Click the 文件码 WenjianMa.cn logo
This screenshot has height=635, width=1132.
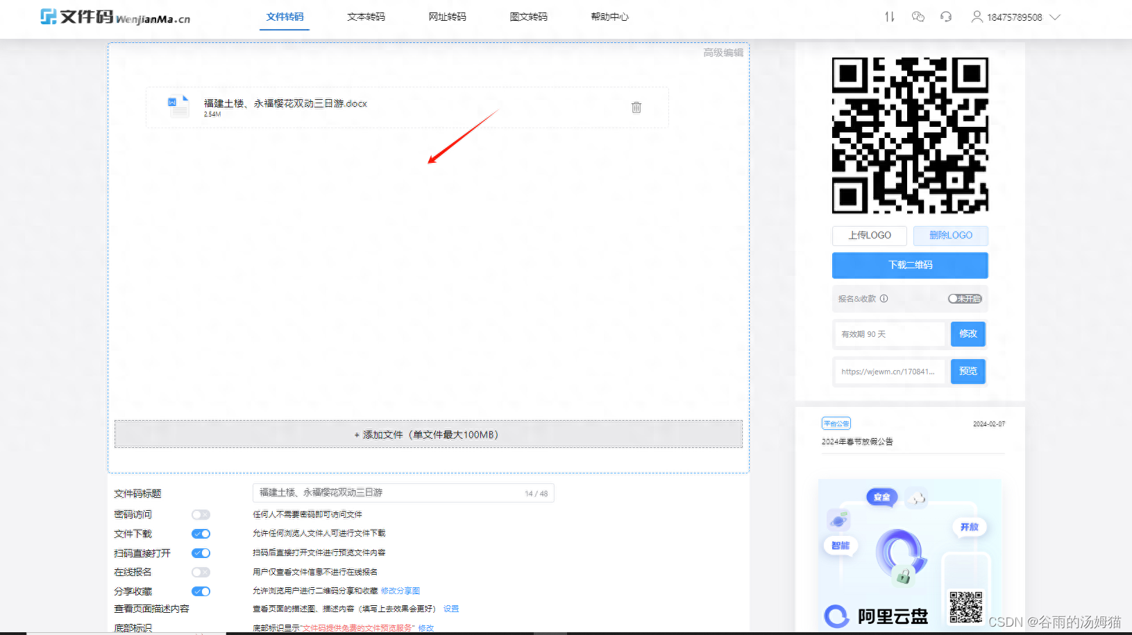click(x=115, y=17)
